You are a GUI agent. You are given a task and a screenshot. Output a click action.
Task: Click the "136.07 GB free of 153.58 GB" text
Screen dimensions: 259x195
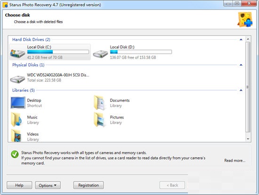click(133, 58)
